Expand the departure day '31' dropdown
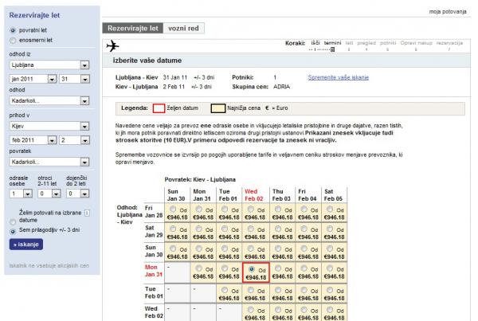The height and width of the screenshot is (321, 478). 85,78
